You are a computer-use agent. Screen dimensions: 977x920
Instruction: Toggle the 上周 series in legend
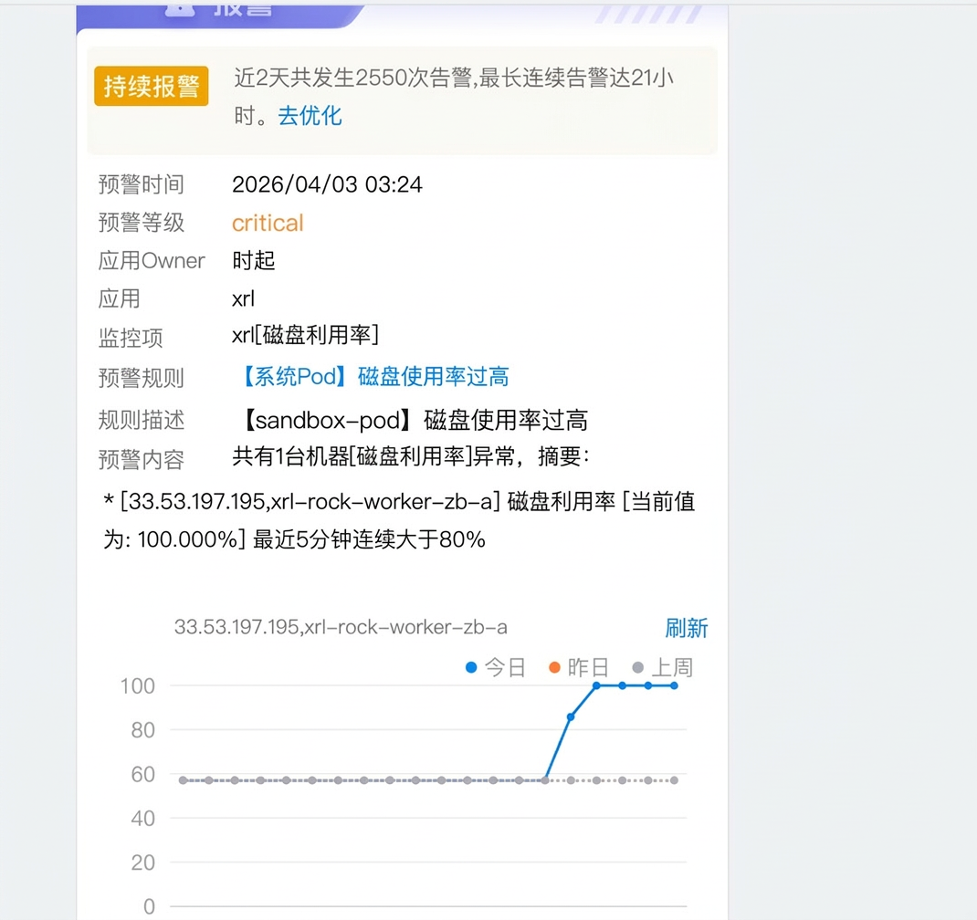pos(662,668)
